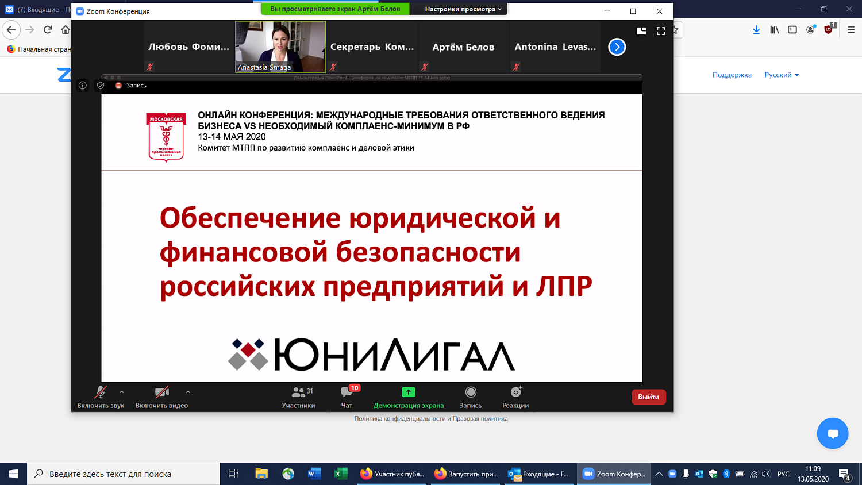Open the blue chat help bubble
This screenshot has height=485, width=862.
833,433
